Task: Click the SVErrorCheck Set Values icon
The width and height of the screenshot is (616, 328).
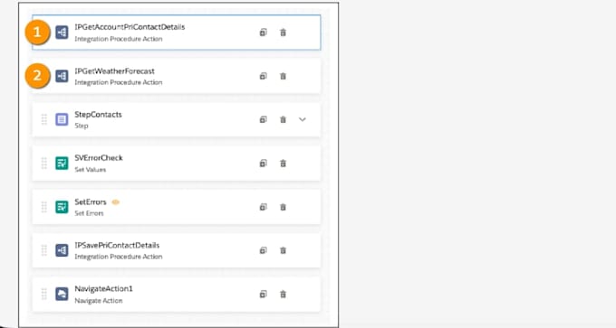Action: 62,163
